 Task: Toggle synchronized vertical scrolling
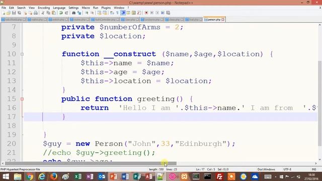coord(99,13)
